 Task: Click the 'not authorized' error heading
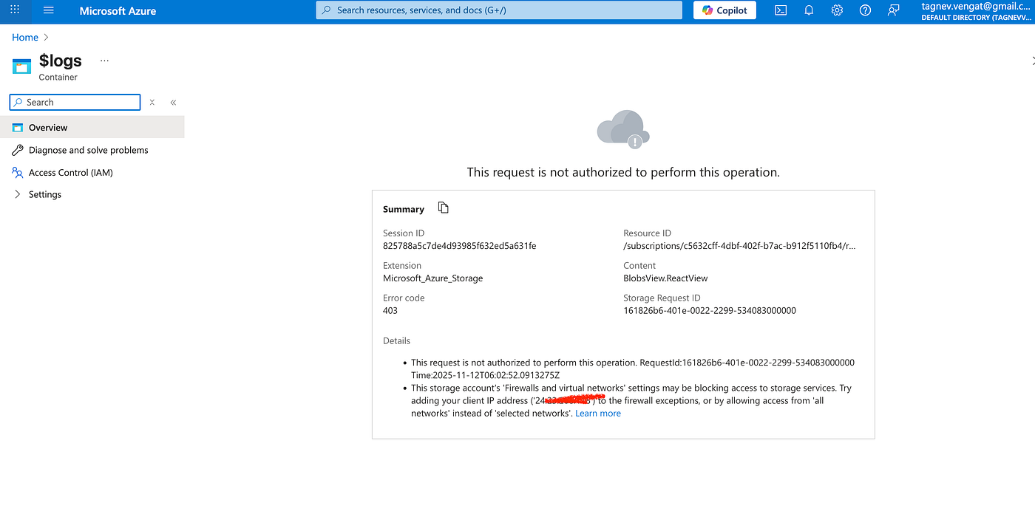(x=623, y=172)
